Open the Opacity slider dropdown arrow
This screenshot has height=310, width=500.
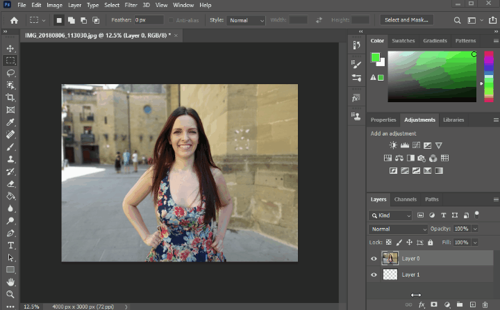pyautogui.click(x=475, y=229)
